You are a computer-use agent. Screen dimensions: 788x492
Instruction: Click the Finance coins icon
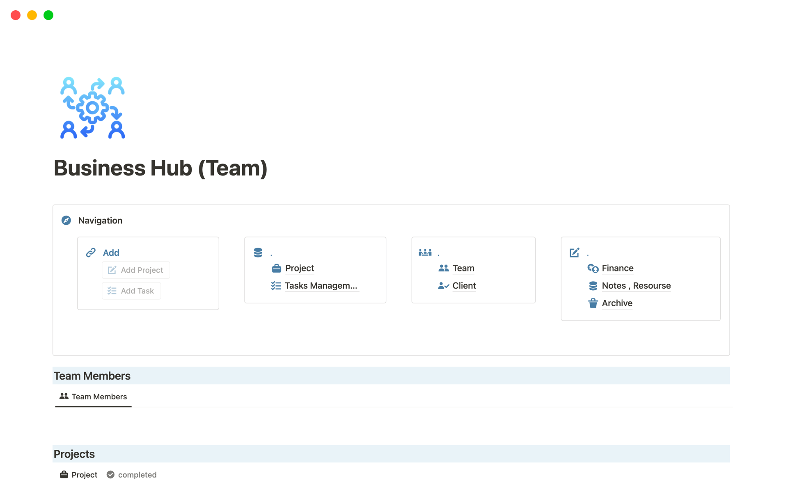(593, 268)
